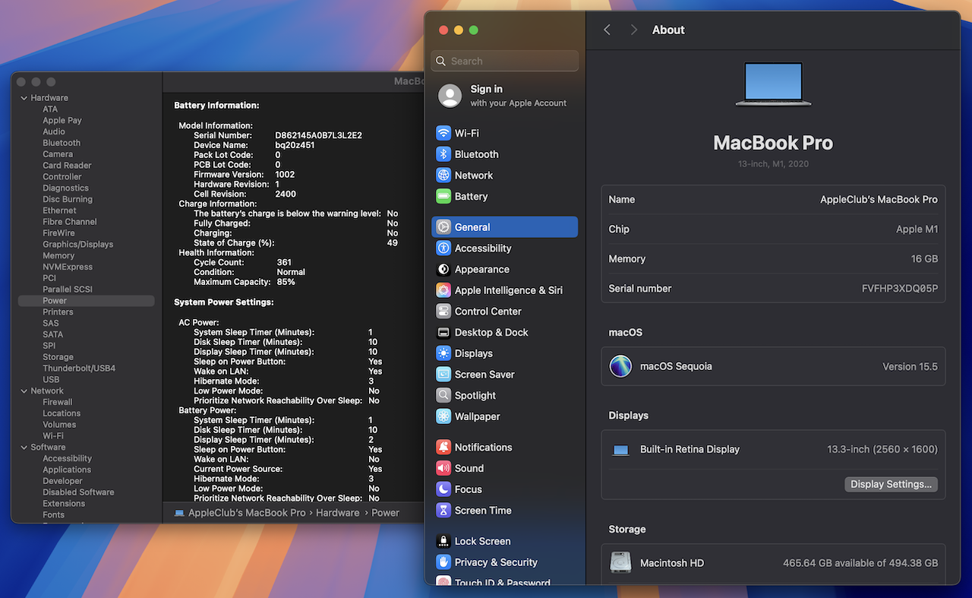This screenshot has width=972, height=598.
Task: Click the Apple Account avatar icon
Action: point(450,96)
